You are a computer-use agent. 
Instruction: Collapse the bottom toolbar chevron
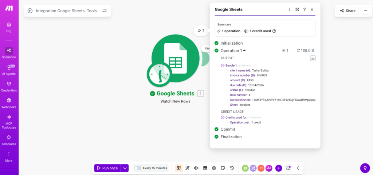298,168
